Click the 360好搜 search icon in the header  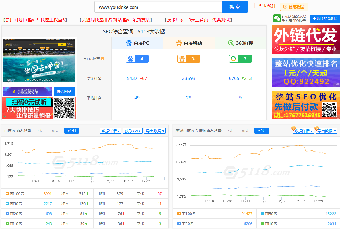pos(231,43)
